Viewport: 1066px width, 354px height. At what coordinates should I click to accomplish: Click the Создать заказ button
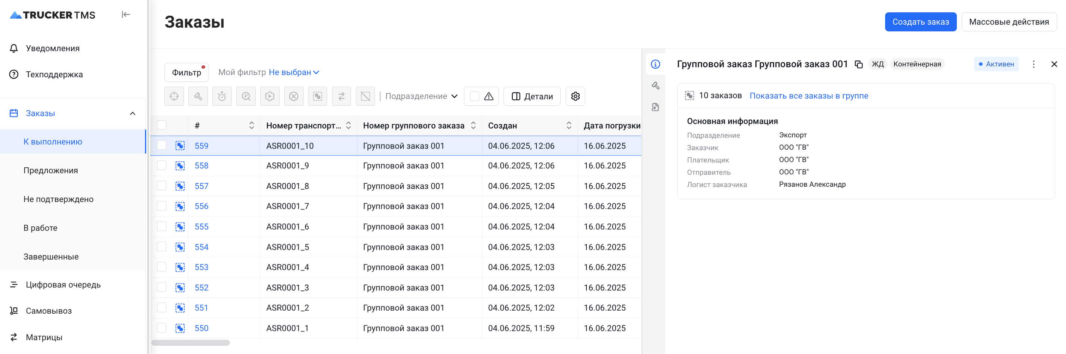click(920, 22)
